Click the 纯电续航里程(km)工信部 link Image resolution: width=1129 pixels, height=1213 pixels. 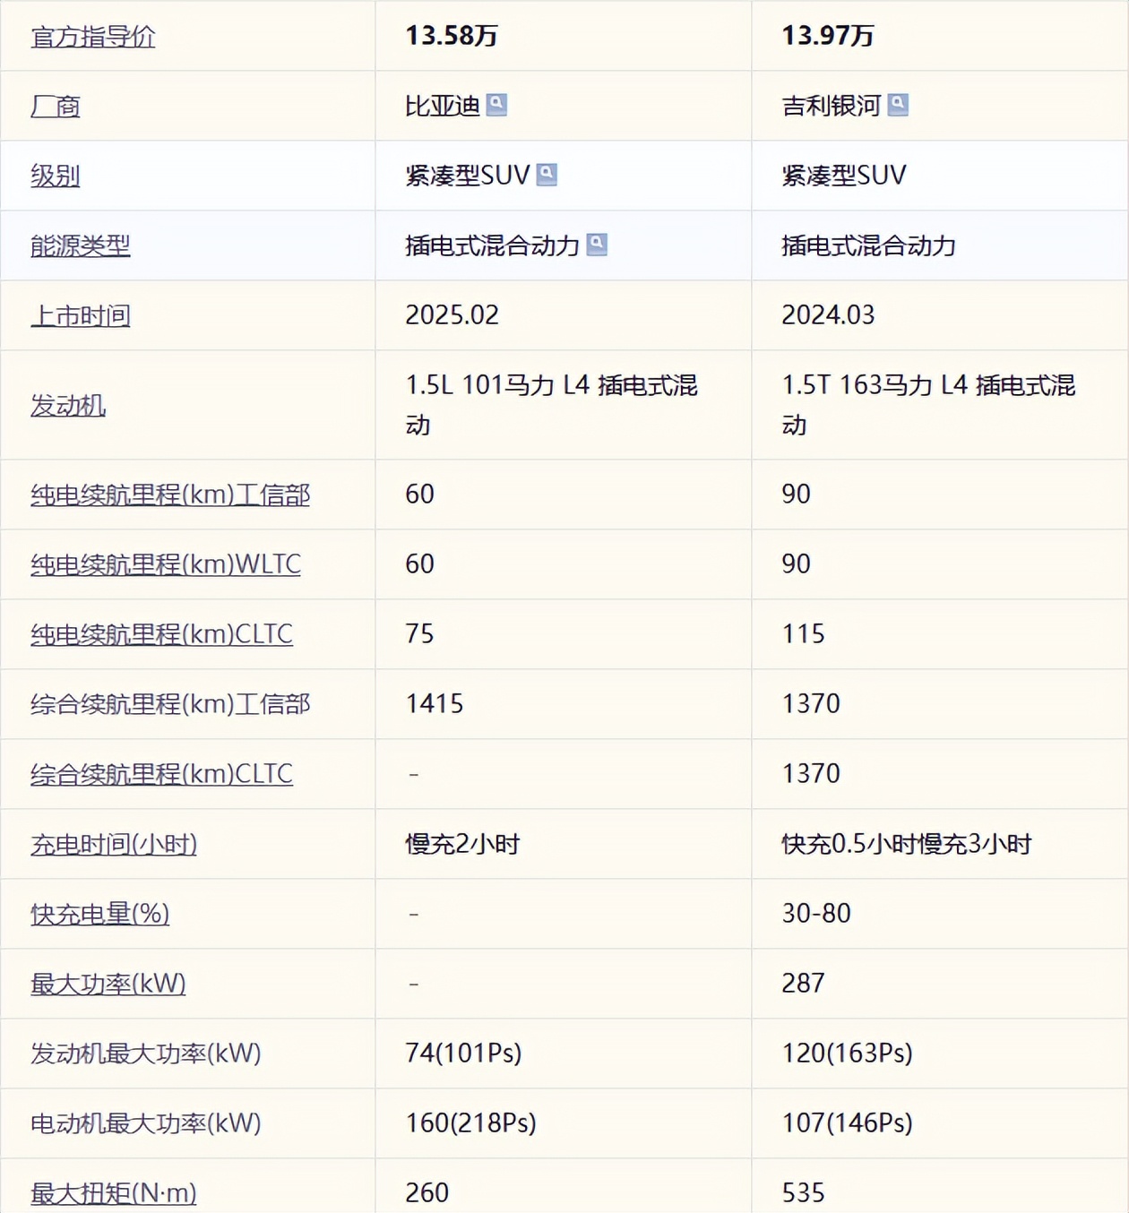170,495
